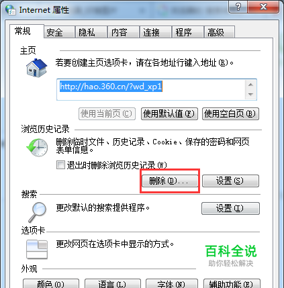Click the Internet 属性 title bar globe icon
Viewport: 284px width, 288px height.
[11, 10]
